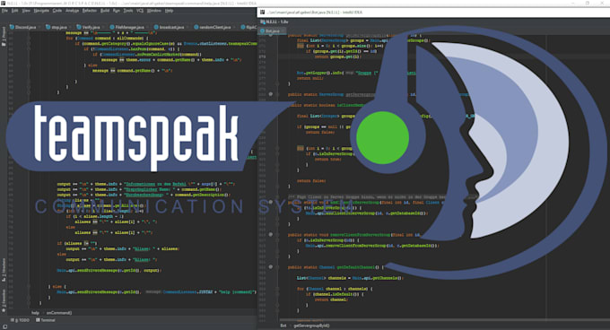Open the Refactor menu
This screenshot has height=330, width=610.
point(89,11)
